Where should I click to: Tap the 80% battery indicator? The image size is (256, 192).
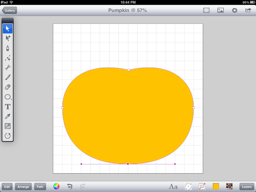248,2
